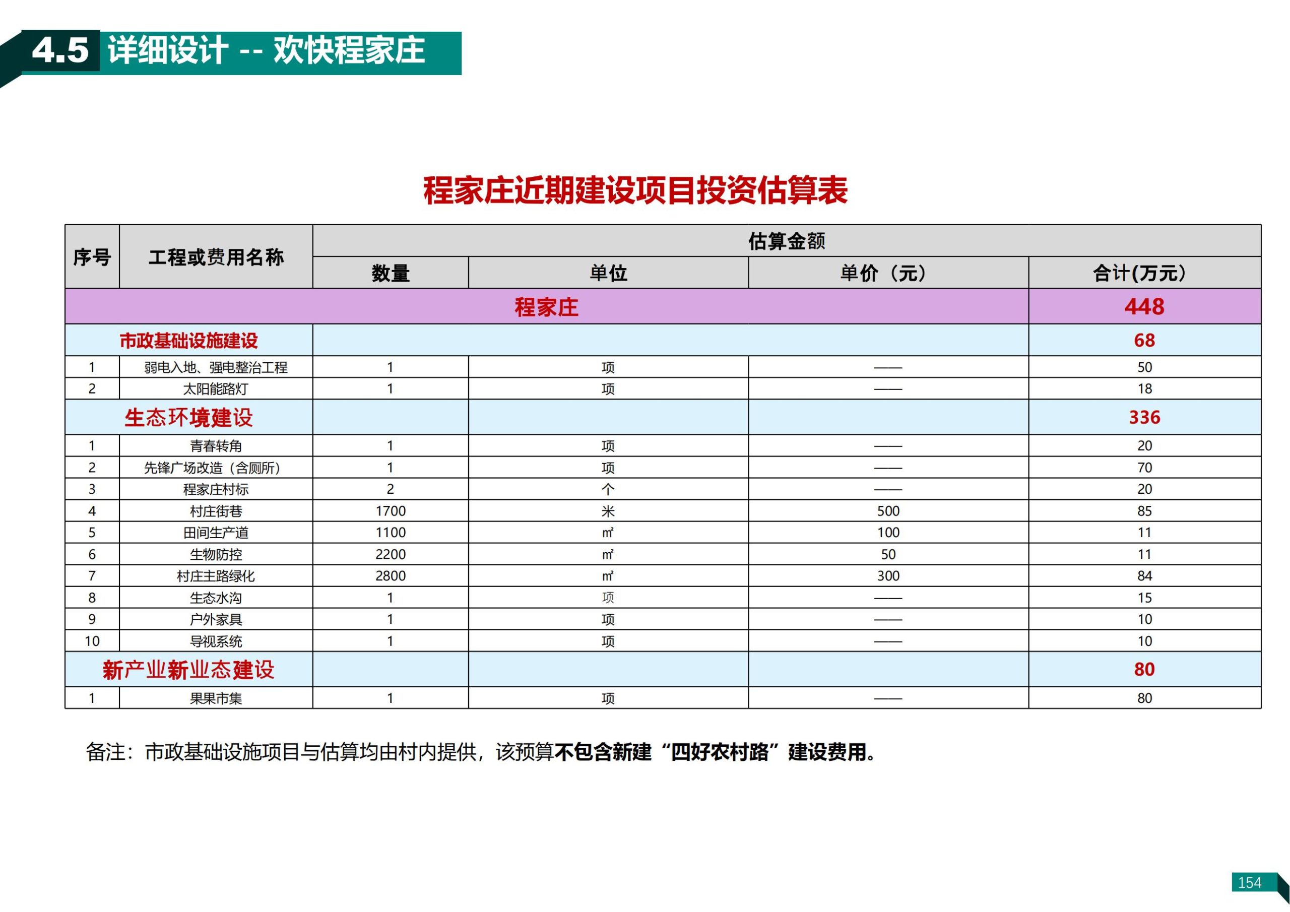Click amount 80 in 果果市集 row
1290x912 pixels.
pos(1144,698)
